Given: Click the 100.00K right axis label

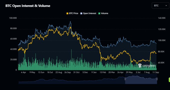Looking at the screenshot, I should 162,40.
